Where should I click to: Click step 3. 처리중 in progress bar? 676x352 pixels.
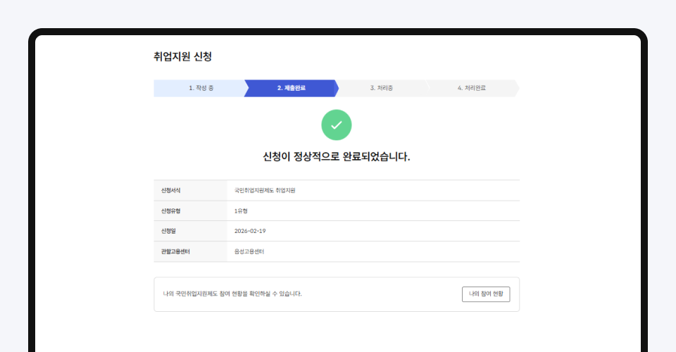tap(381, 88)
